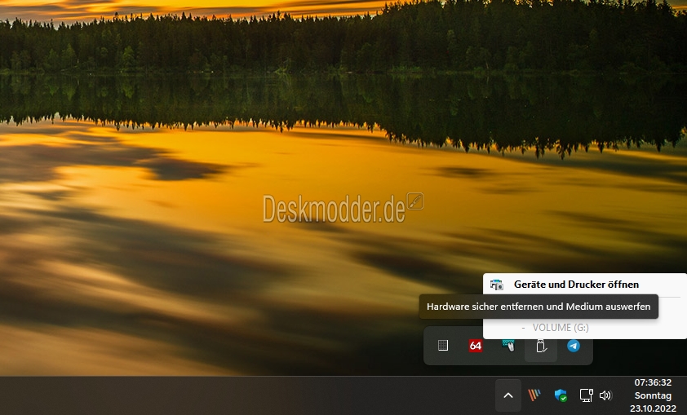Open Windows Security shield icon in taskbar
Screen dimensions: 687x415
(x=561, y=395)
